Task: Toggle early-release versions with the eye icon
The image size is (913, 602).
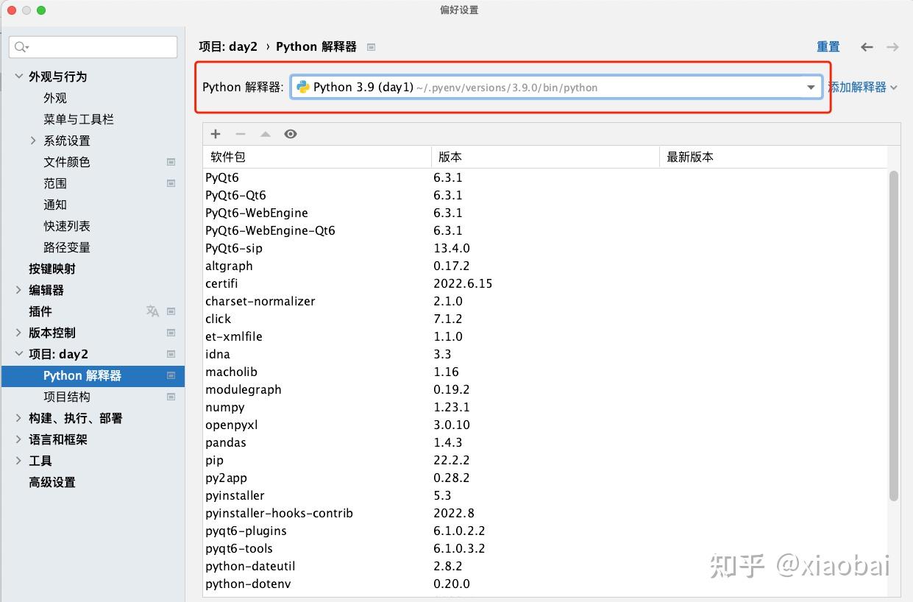Action: coord(290,134)
